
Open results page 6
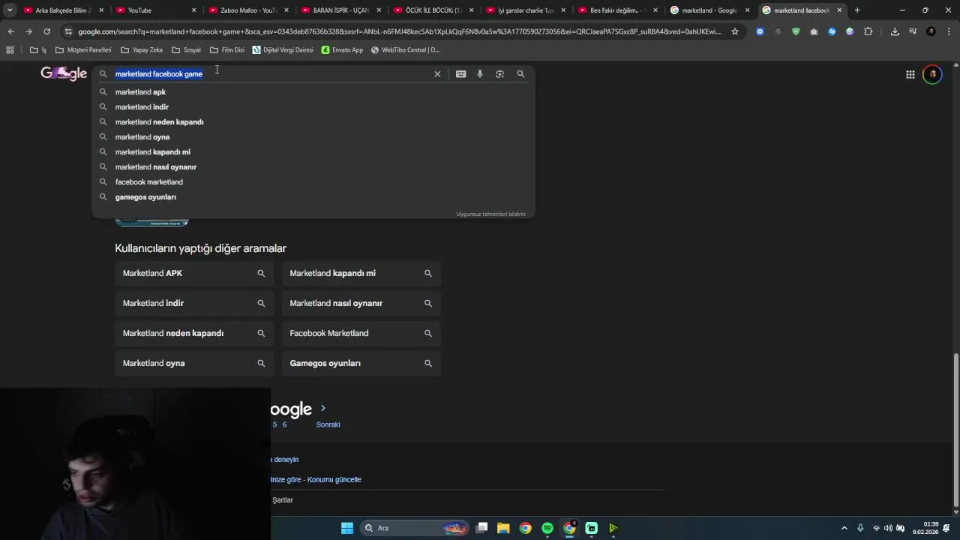coord(284,424)
